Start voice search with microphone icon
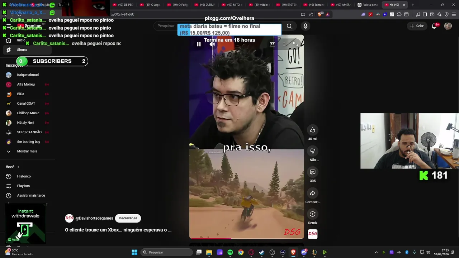The width and height of the screenshot is (459, 258). (306, 26)
